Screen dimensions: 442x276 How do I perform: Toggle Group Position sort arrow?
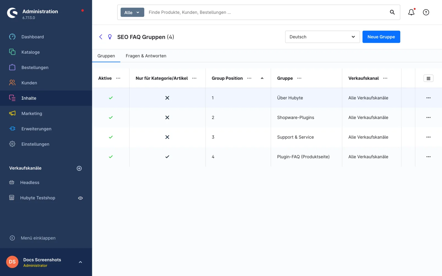click(x=262, y=78)
